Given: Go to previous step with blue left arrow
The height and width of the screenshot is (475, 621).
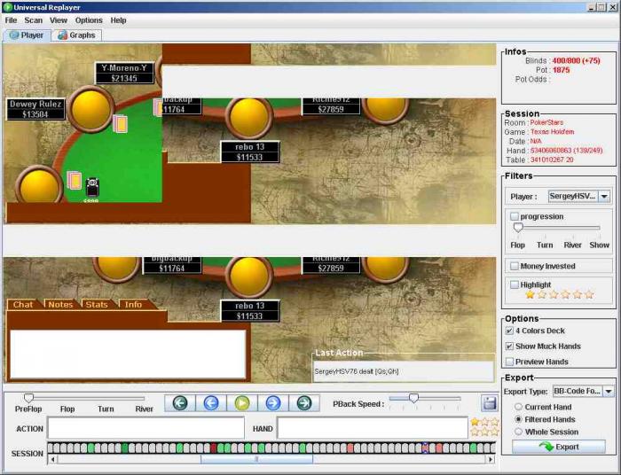Looking at the screenshot, I should click(211, 403).
